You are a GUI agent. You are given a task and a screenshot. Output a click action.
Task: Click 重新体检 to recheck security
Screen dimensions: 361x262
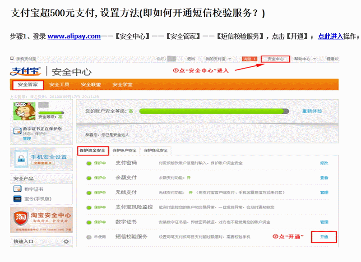[x=312, y=111]
